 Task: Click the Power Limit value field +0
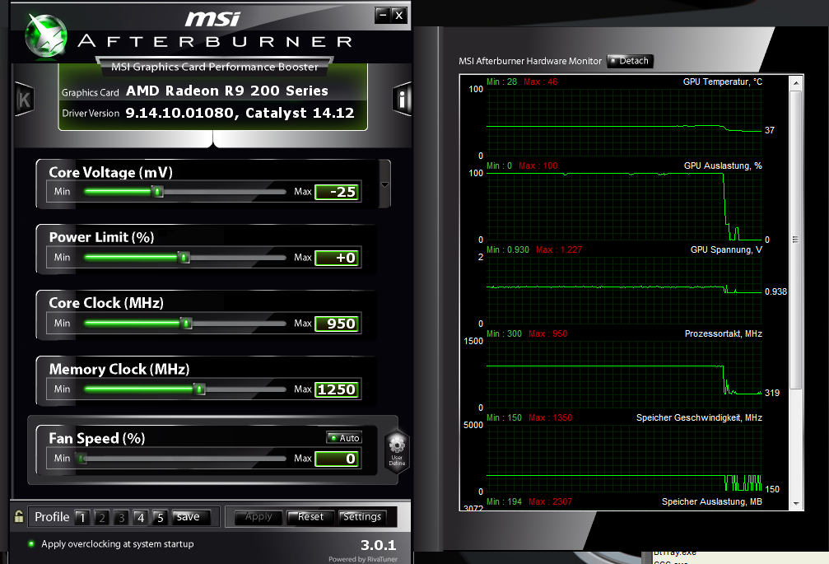click(338, 258)
